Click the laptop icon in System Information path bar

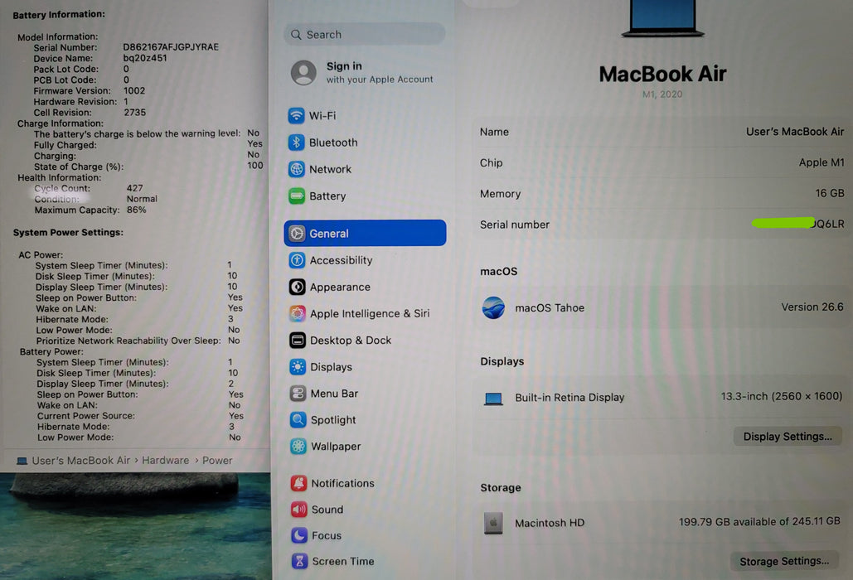[22, 461]
